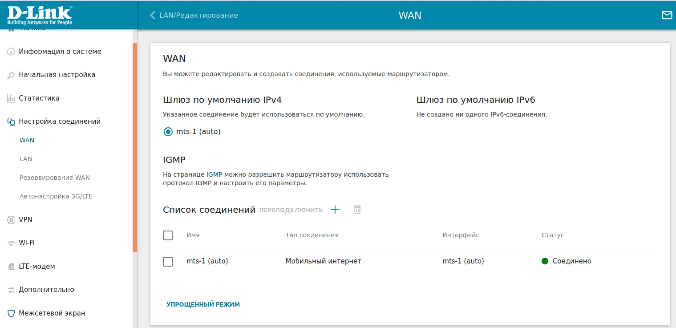Click the orange sidebar scrollbar
Image resolution: width=676 pixels, height=328 pixels.
point(135,147)
